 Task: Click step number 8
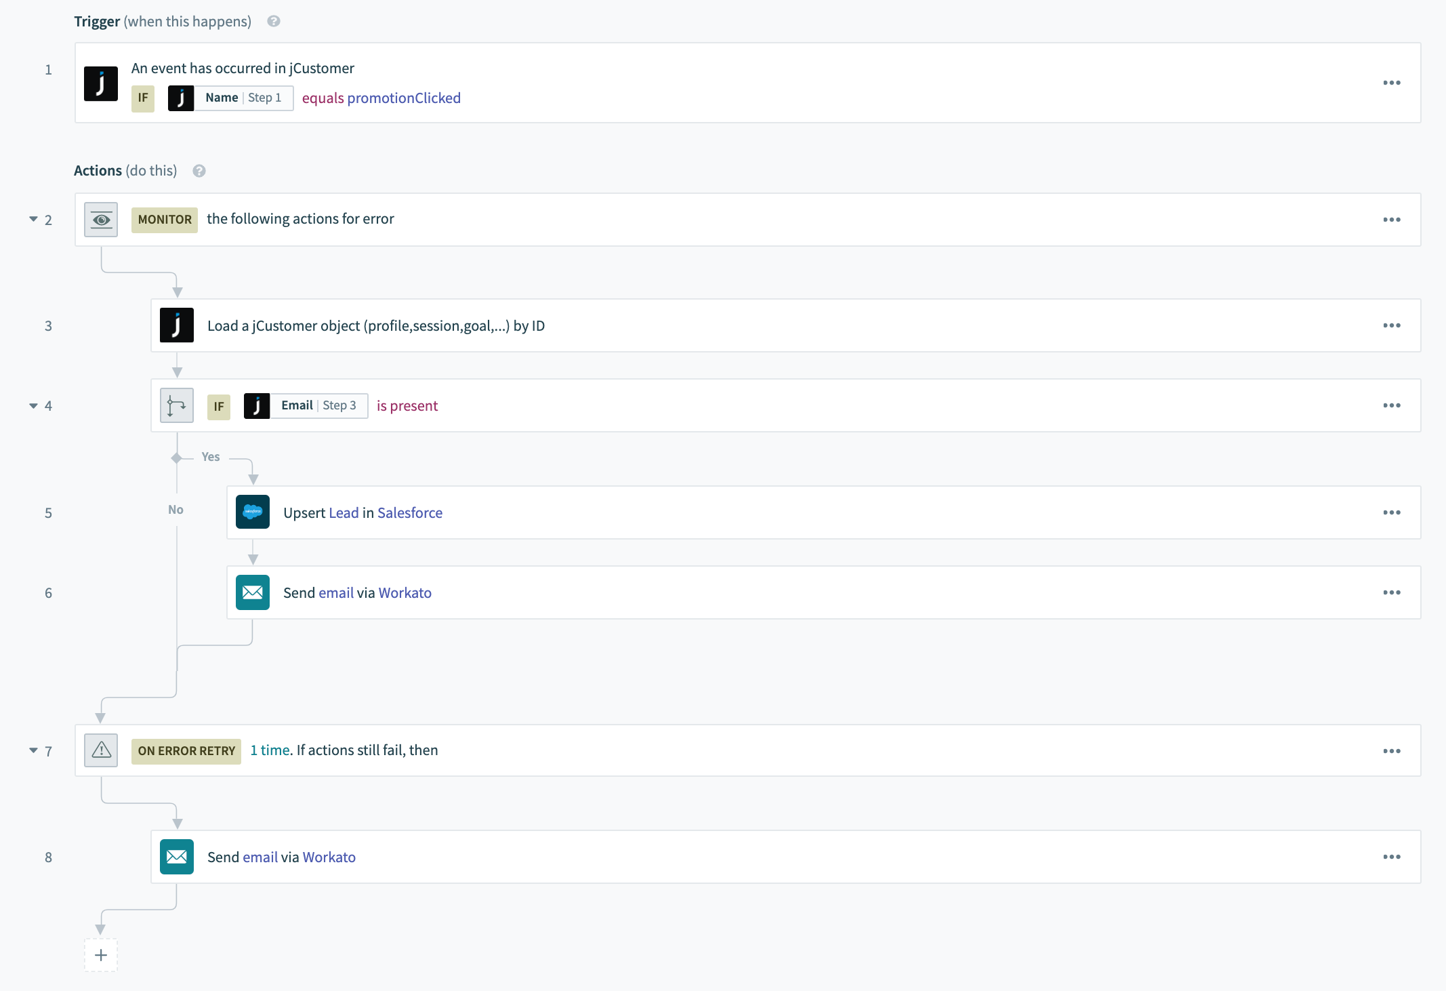click(49, 857)
